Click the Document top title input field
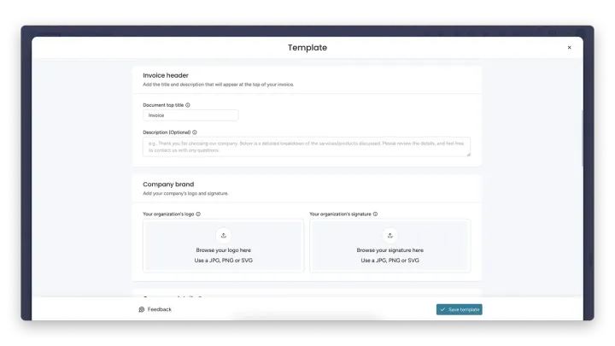 click(190, 115)
